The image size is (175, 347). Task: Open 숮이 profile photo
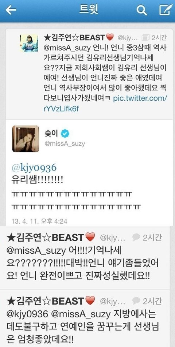[x=26, y=139]
